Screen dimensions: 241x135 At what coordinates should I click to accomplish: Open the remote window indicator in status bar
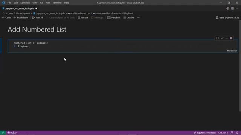3,133
